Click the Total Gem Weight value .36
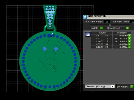Viewport: 134px width, 100px height. 107,22
